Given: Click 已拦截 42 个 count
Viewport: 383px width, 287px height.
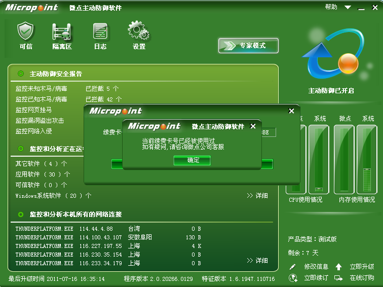Looking at the screenshot, I should click(x=103, y=99).
